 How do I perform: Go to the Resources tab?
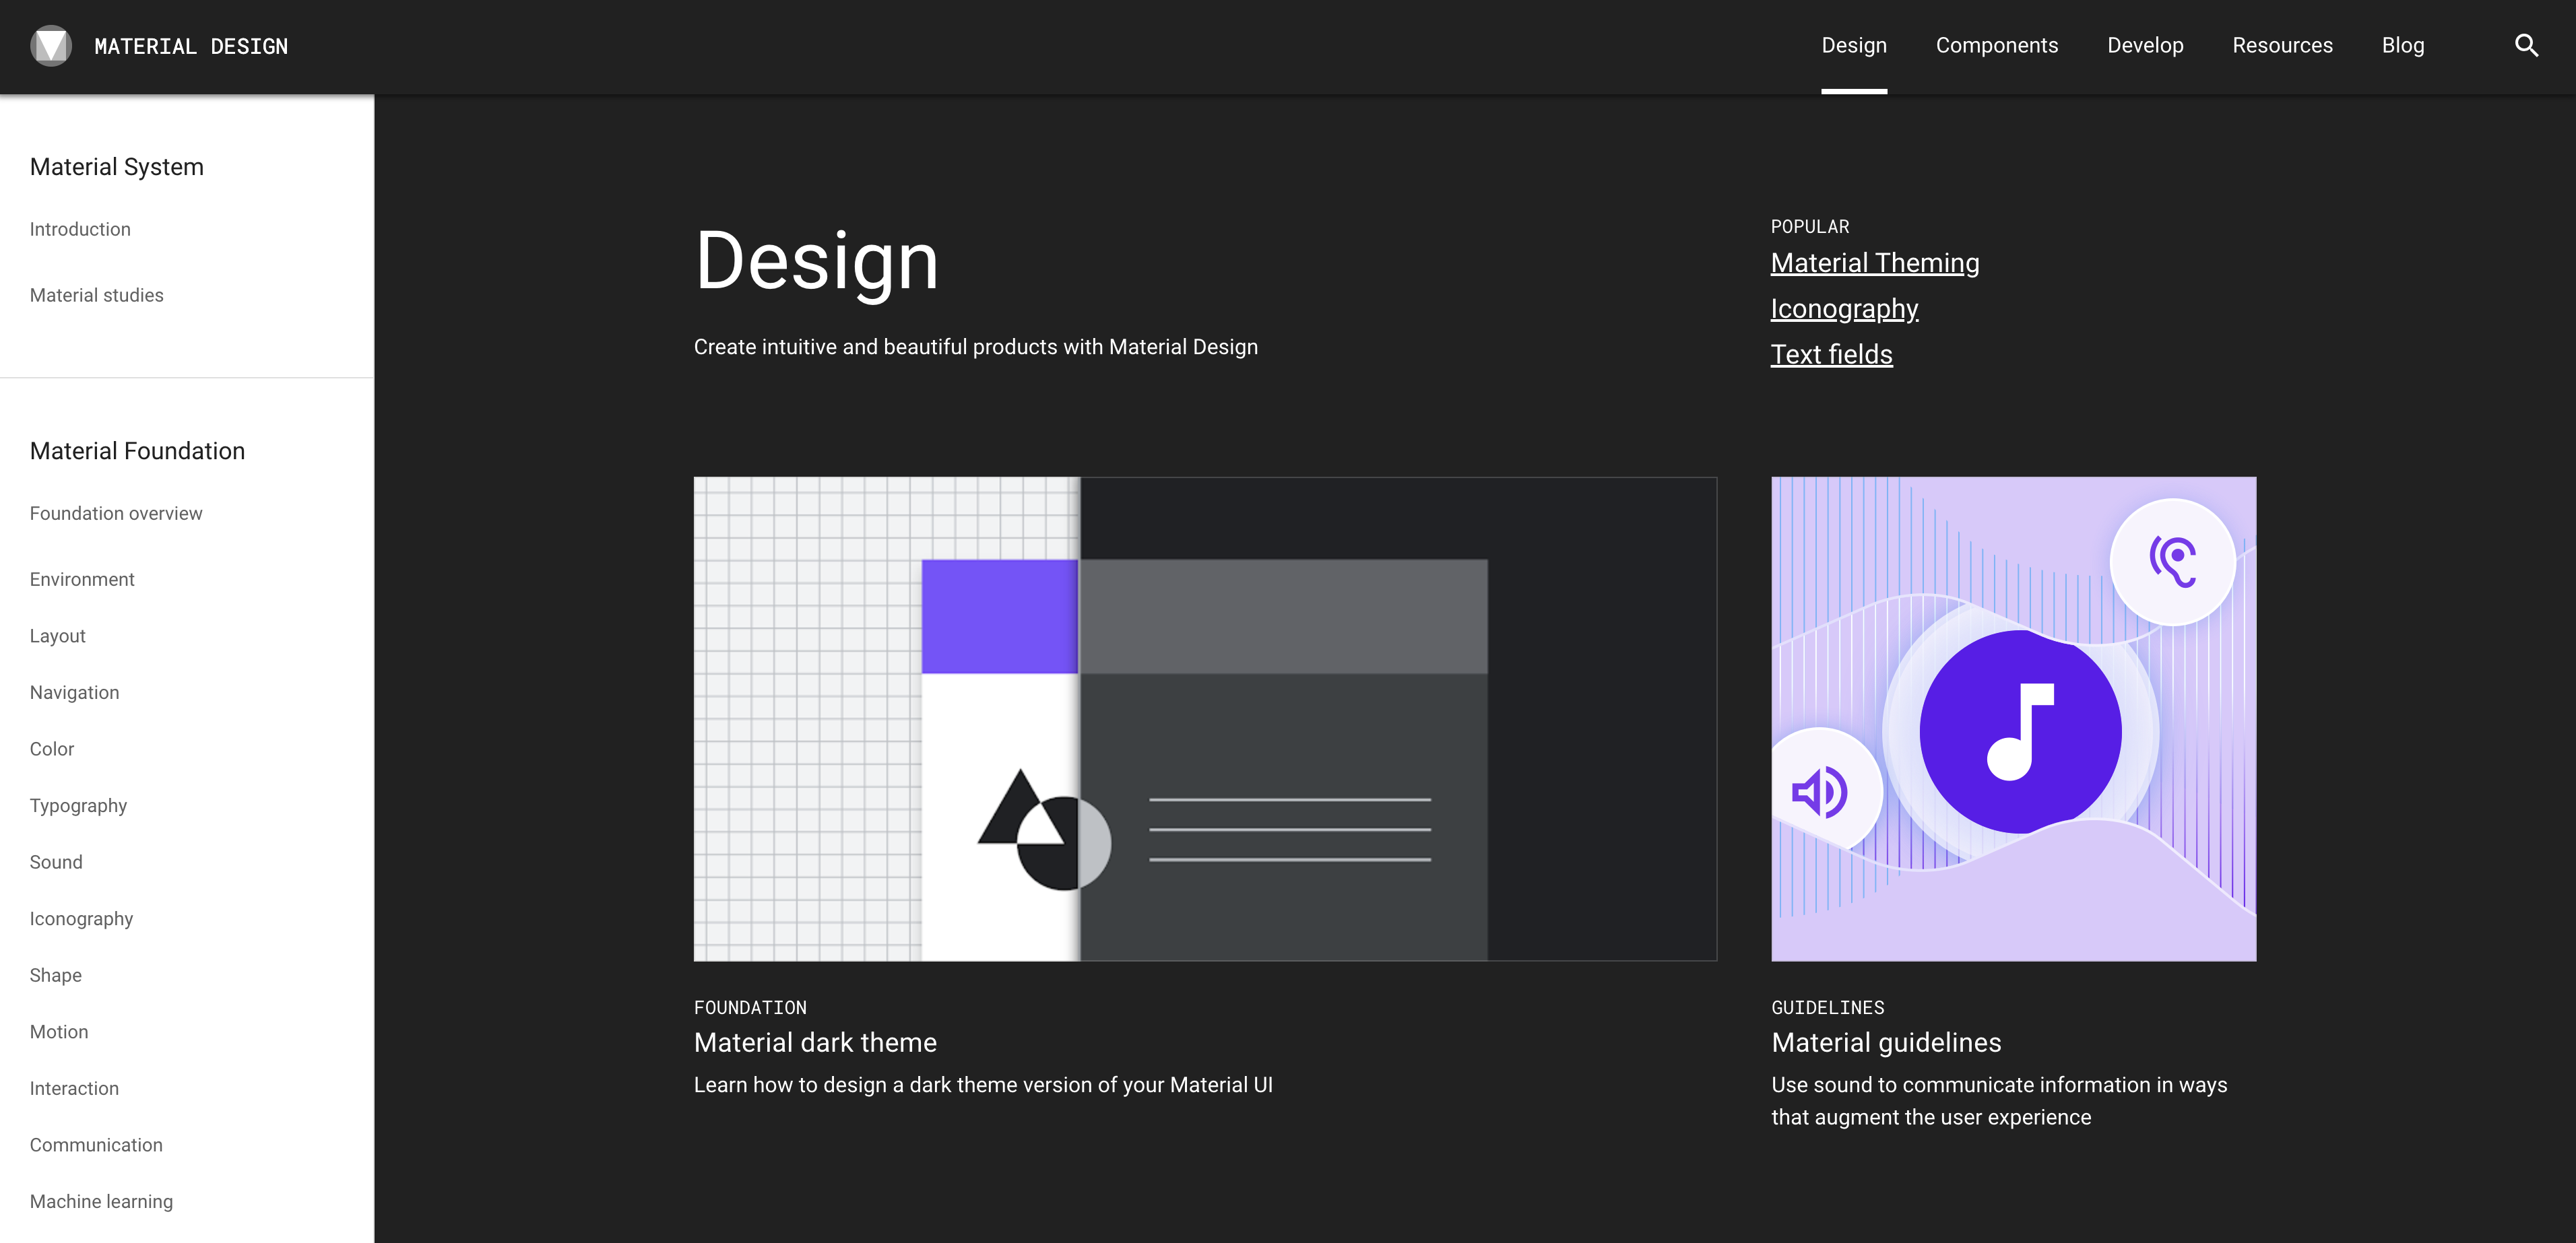(x=2282, y=46)
